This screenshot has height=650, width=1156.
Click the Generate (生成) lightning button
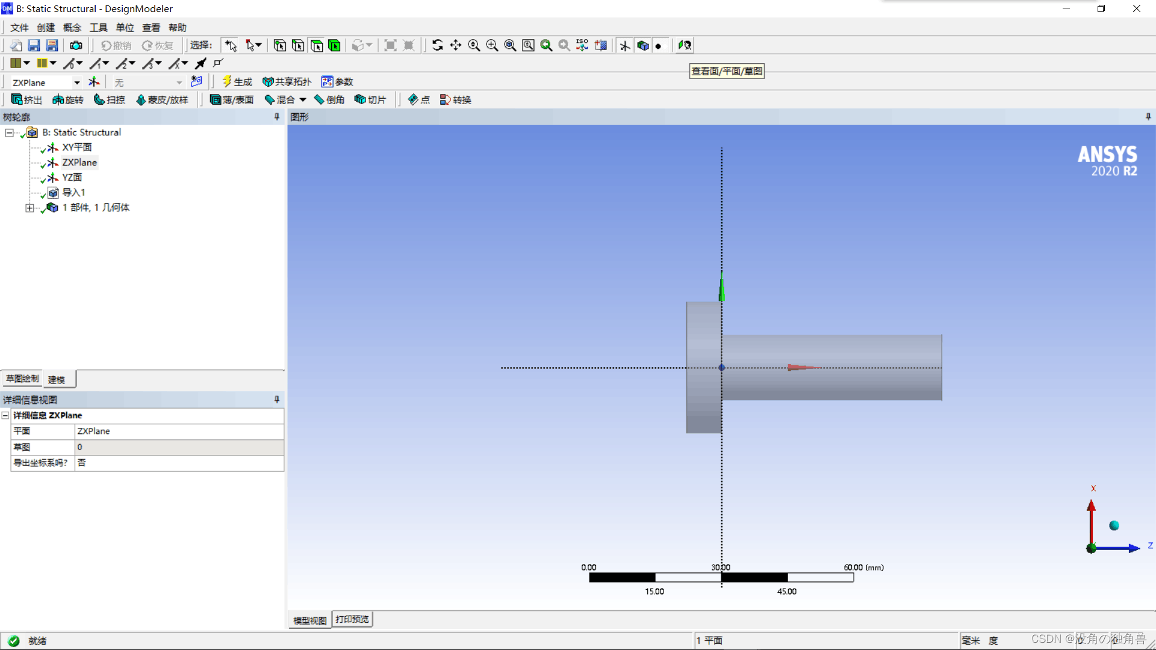click(237, 82)
